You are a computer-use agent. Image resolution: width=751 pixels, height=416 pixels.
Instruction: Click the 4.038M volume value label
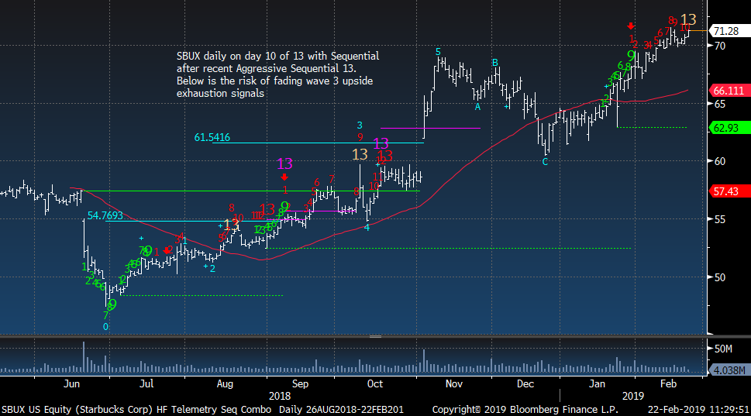coord(729,370)
